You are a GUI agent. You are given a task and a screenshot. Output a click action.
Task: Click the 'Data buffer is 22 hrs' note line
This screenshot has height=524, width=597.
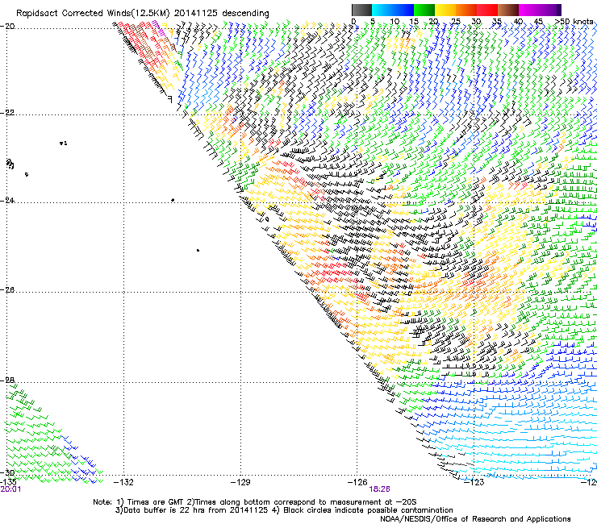tap(285, 510)
